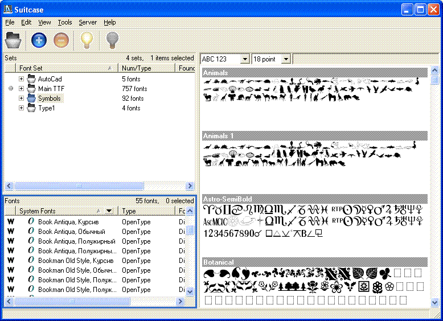Open the Help menu
Image resolution: width=443 pixels, height=321 pixels.
click(110, 22)
